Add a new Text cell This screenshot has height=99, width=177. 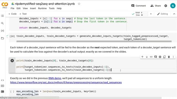point(23,14)
